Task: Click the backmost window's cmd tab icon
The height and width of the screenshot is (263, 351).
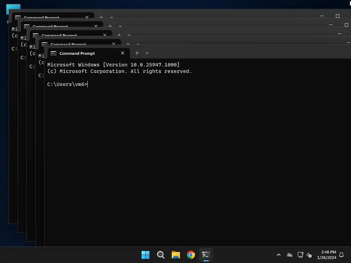Action: click(x=18, y=18)
